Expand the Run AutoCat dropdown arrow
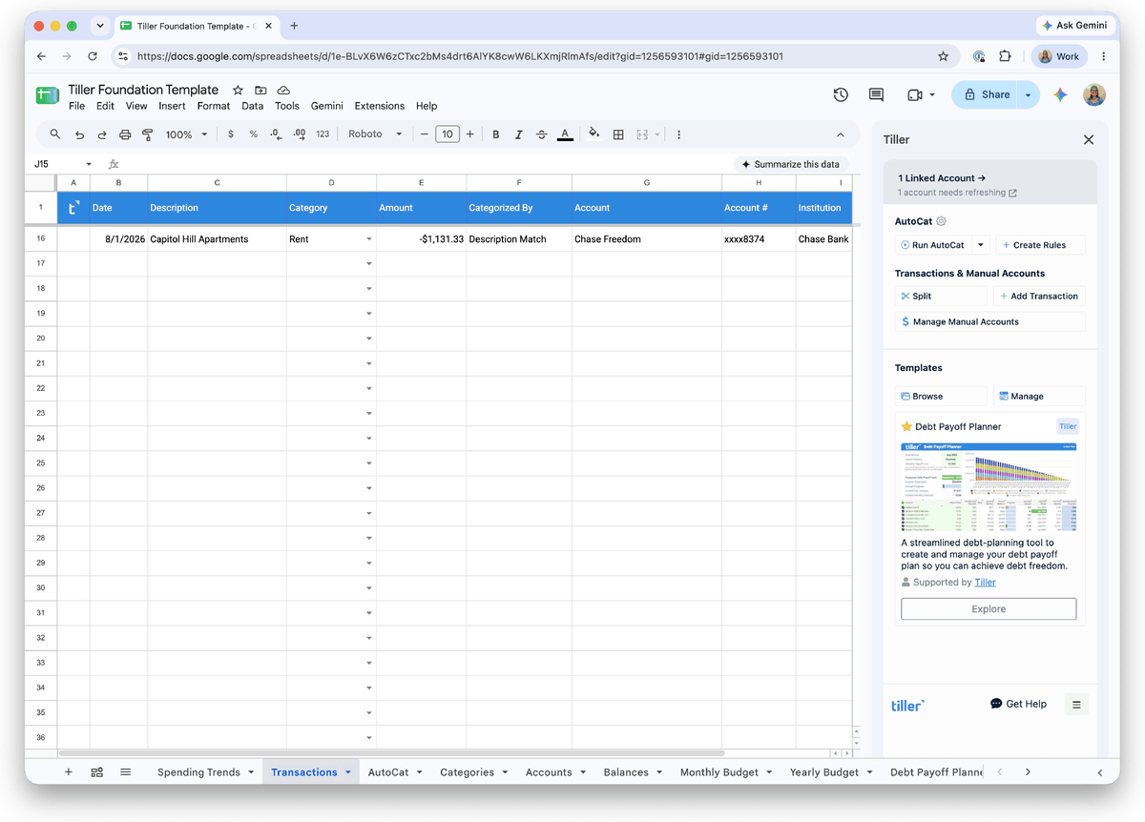 tap(980, 245)
